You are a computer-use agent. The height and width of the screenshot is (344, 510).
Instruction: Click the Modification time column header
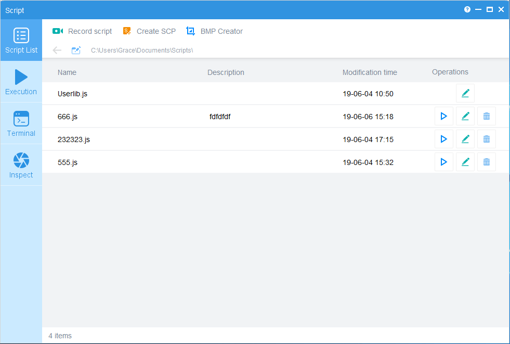click(370, 72)
